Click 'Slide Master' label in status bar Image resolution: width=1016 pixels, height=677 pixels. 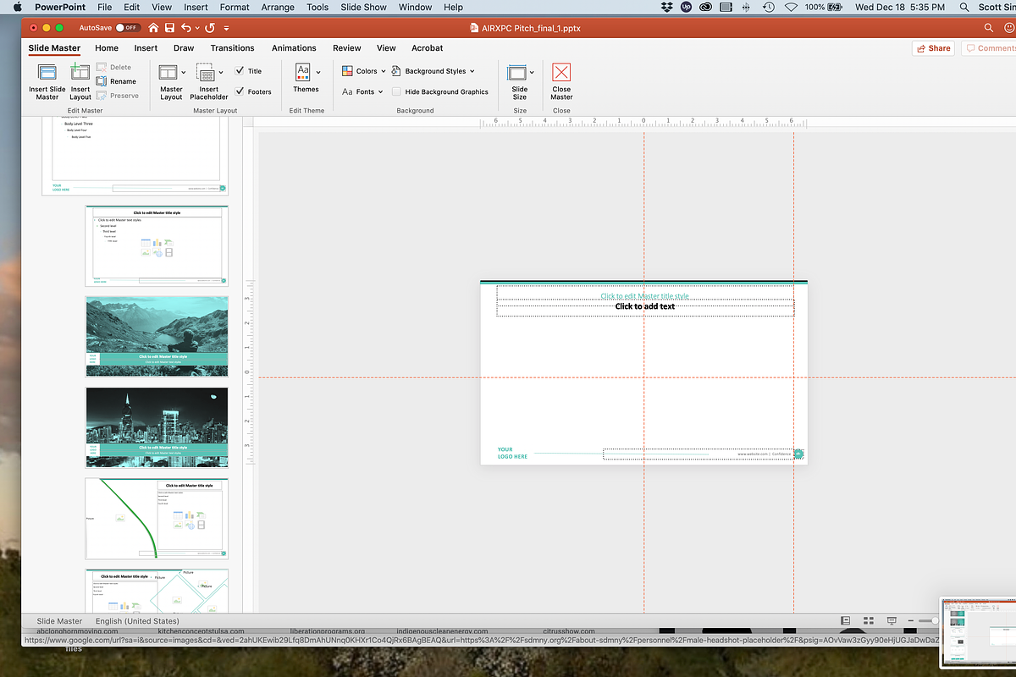(x=59, y=621)
